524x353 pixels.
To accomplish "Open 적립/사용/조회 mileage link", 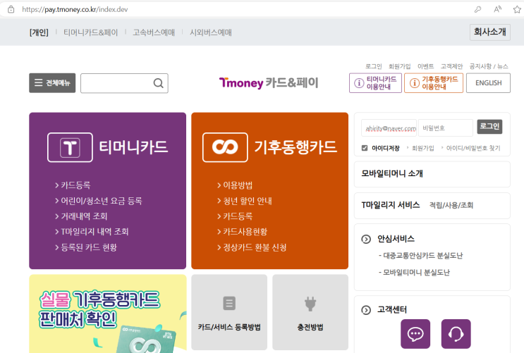I will tap(451, 205).
